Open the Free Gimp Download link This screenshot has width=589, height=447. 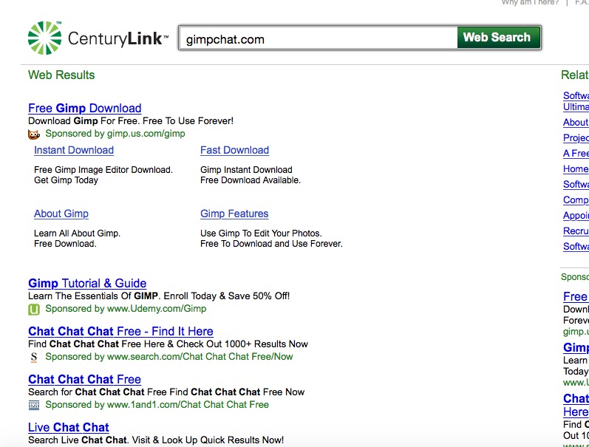[x=84, y=108]
